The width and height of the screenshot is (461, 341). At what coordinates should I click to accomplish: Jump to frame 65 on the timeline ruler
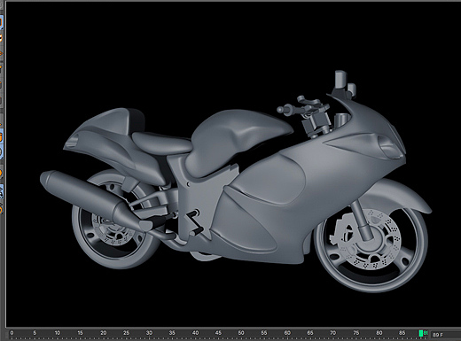310,333
